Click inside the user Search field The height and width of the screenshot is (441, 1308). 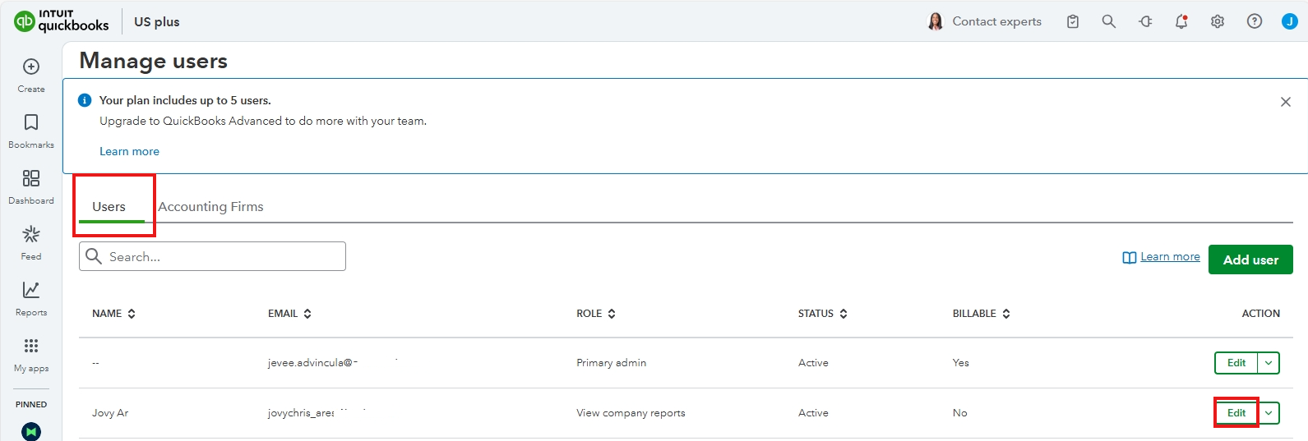click(x=222, y=256)
